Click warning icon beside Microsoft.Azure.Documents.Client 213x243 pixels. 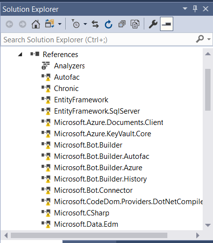coord(48,124)
